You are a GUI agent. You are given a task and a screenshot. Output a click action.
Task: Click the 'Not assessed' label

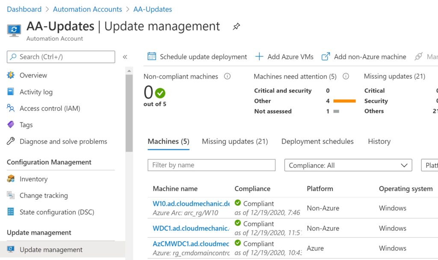[273, 111]
